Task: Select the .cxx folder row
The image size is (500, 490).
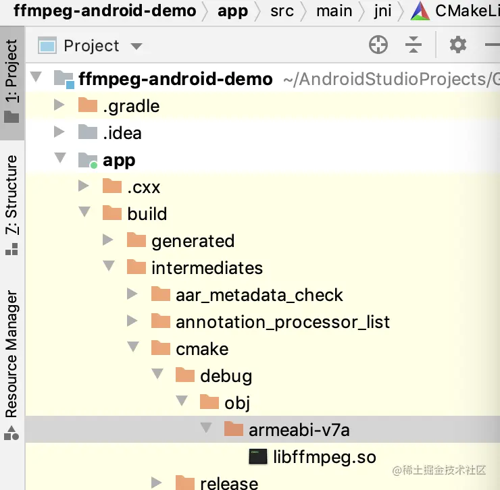Action: (262, 187)
